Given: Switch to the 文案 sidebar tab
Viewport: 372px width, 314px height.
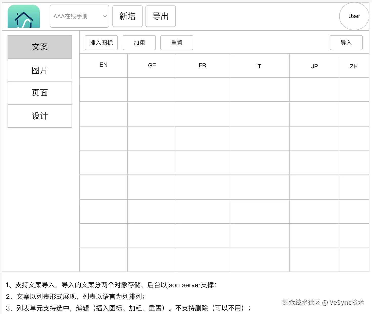Looking at the screenshot, I should pyautogui.click(x=40, y=47).
